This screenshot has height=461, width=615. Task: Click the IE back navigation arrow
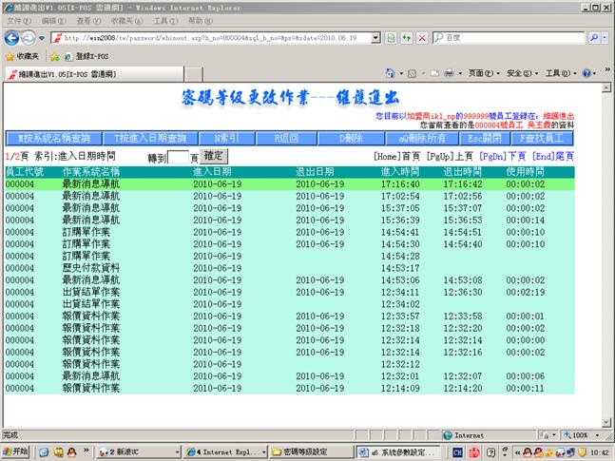point(12,38)
